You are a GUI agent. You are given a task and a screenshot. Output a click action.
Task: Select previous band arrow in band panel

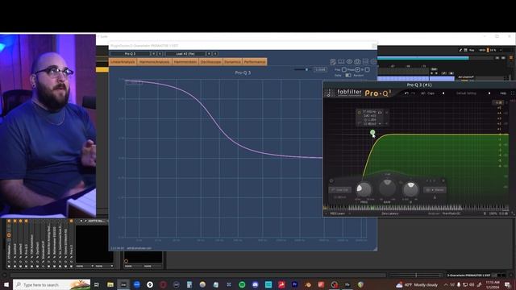click(427, 180)
